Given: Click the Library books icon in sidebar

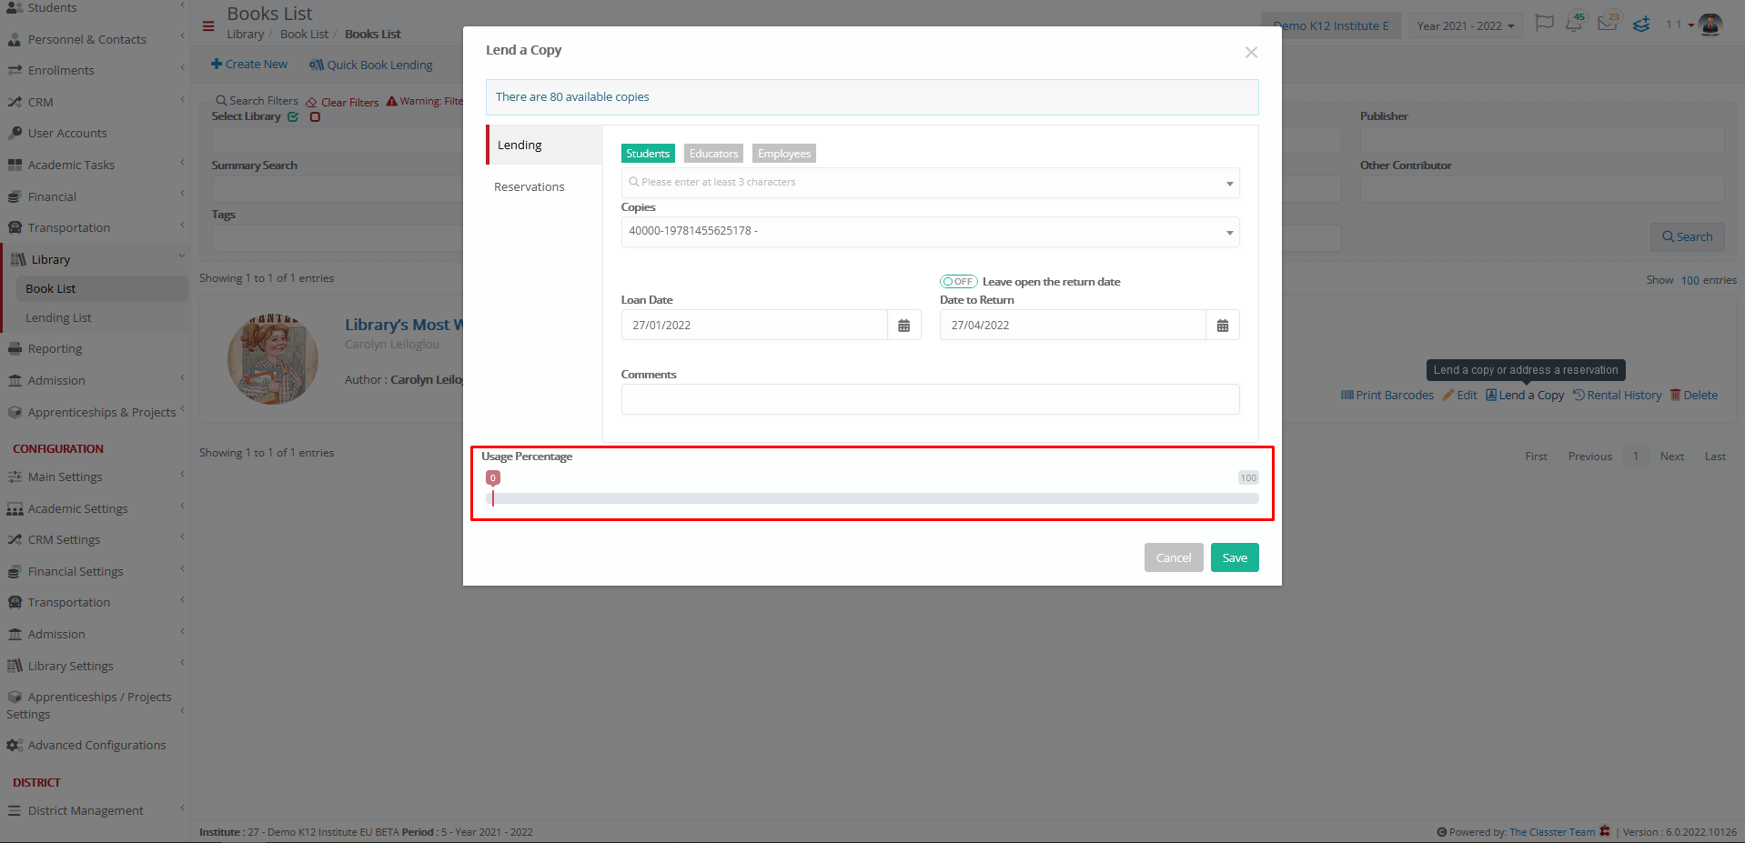Looking at the screenshot, I should [x=18, y=259].
